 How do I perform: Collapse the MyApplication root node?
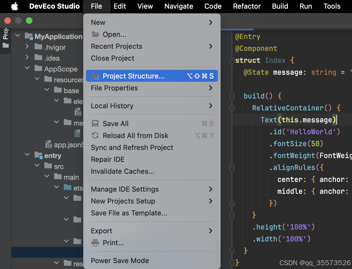[x=18, y=35]
